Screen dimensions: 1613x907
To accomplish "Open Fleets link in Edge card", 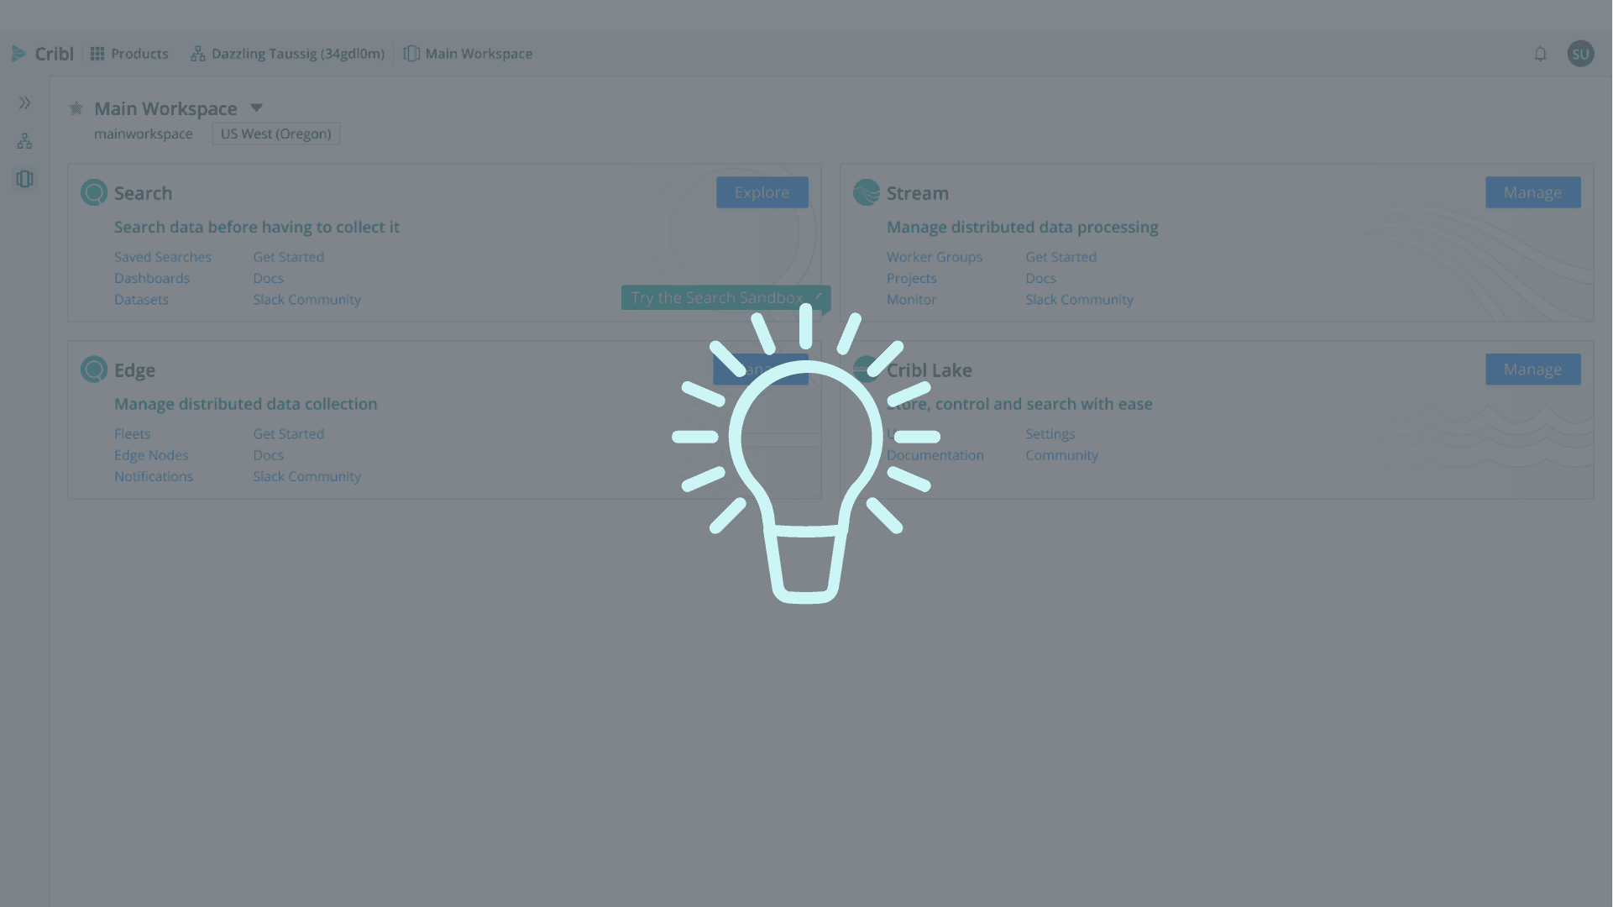I will click(x=133, y=434).
